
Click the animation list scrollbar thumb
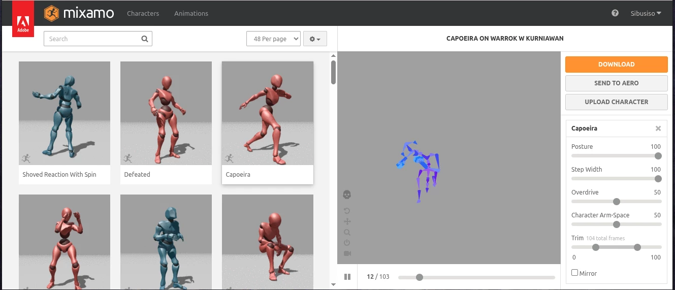[333, 72]
